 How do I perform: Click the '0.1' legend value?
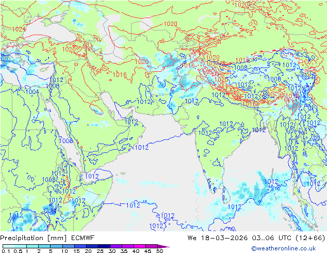click(6, 251)
